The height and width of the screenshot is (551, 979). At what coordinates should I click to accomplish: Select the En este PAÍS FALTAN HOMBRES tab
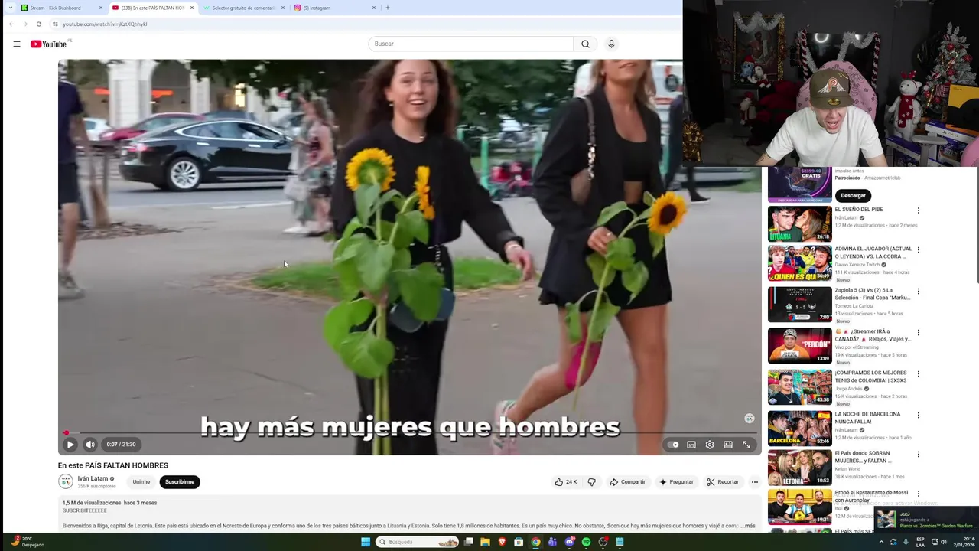coord(153,8)
